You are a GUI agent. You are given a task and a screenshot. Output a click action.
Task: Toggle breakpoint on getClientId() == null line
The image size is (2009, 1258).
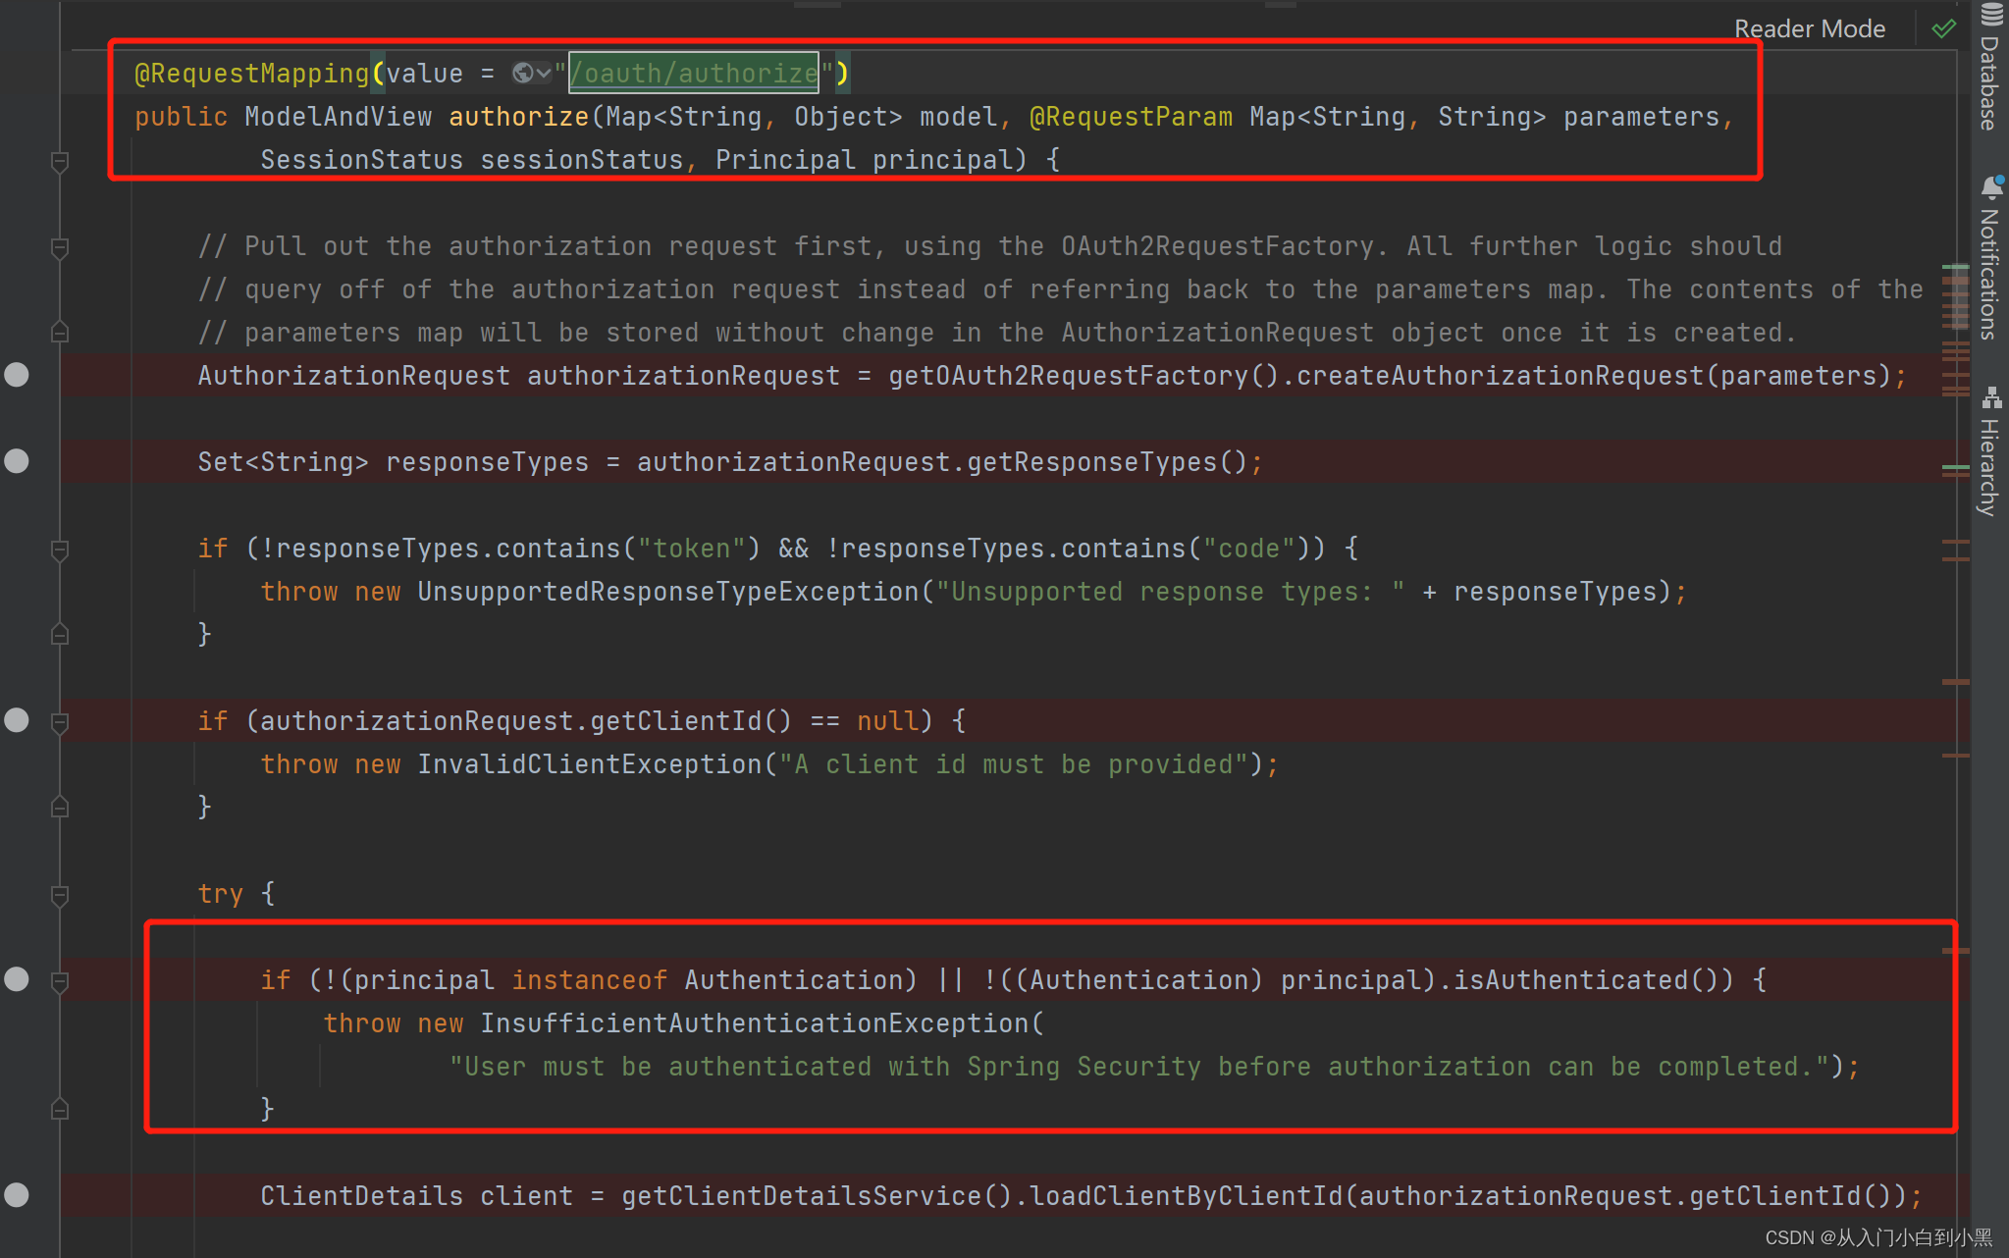click(17, 720)
